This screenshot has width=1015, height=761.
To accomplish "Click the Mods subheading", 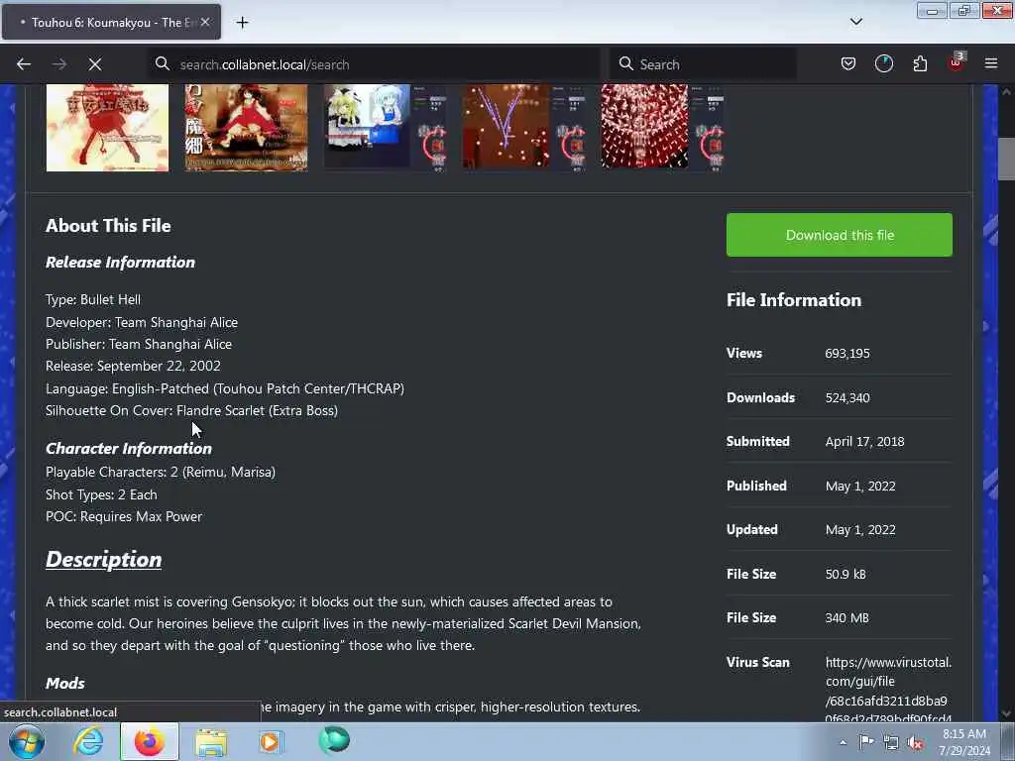I will pos(64,683).
